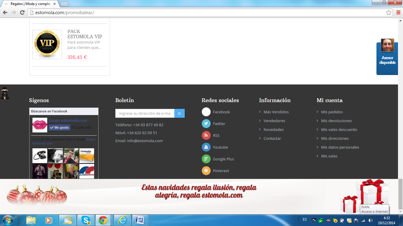Screen dimensions: 403x226
Task: Open the Google Plus link
Action: click(223, 159)
